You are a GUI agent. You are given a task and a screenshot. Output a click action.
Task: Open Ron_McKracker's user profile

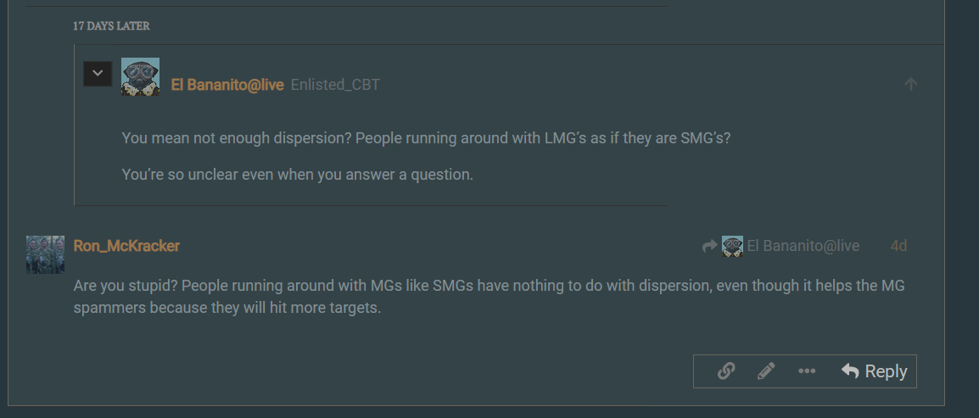click(126, 246)
